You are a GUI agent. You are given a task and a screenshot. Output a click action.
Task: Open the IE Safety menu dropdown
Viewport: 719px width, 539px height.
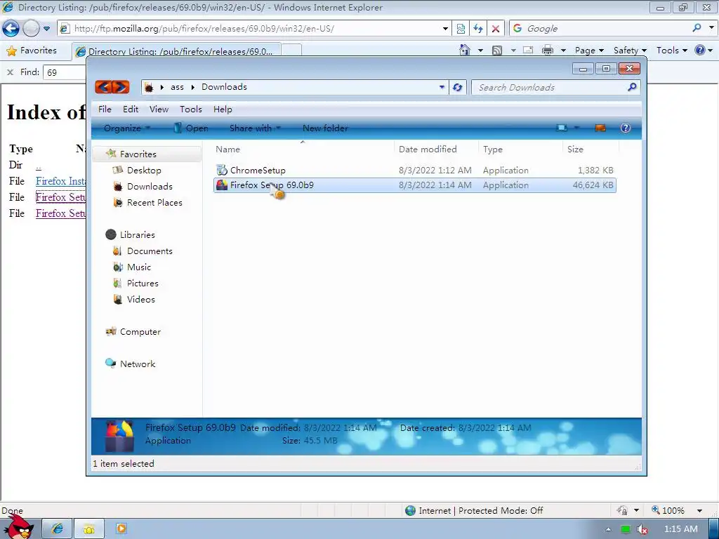(630, 51)
